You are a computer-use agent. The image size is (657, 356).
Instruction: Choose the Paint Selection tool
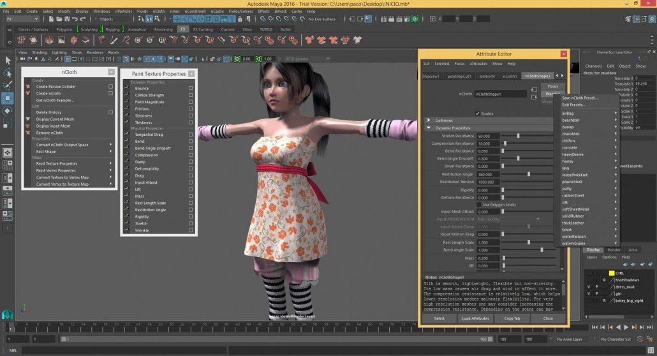pos(8,85)
